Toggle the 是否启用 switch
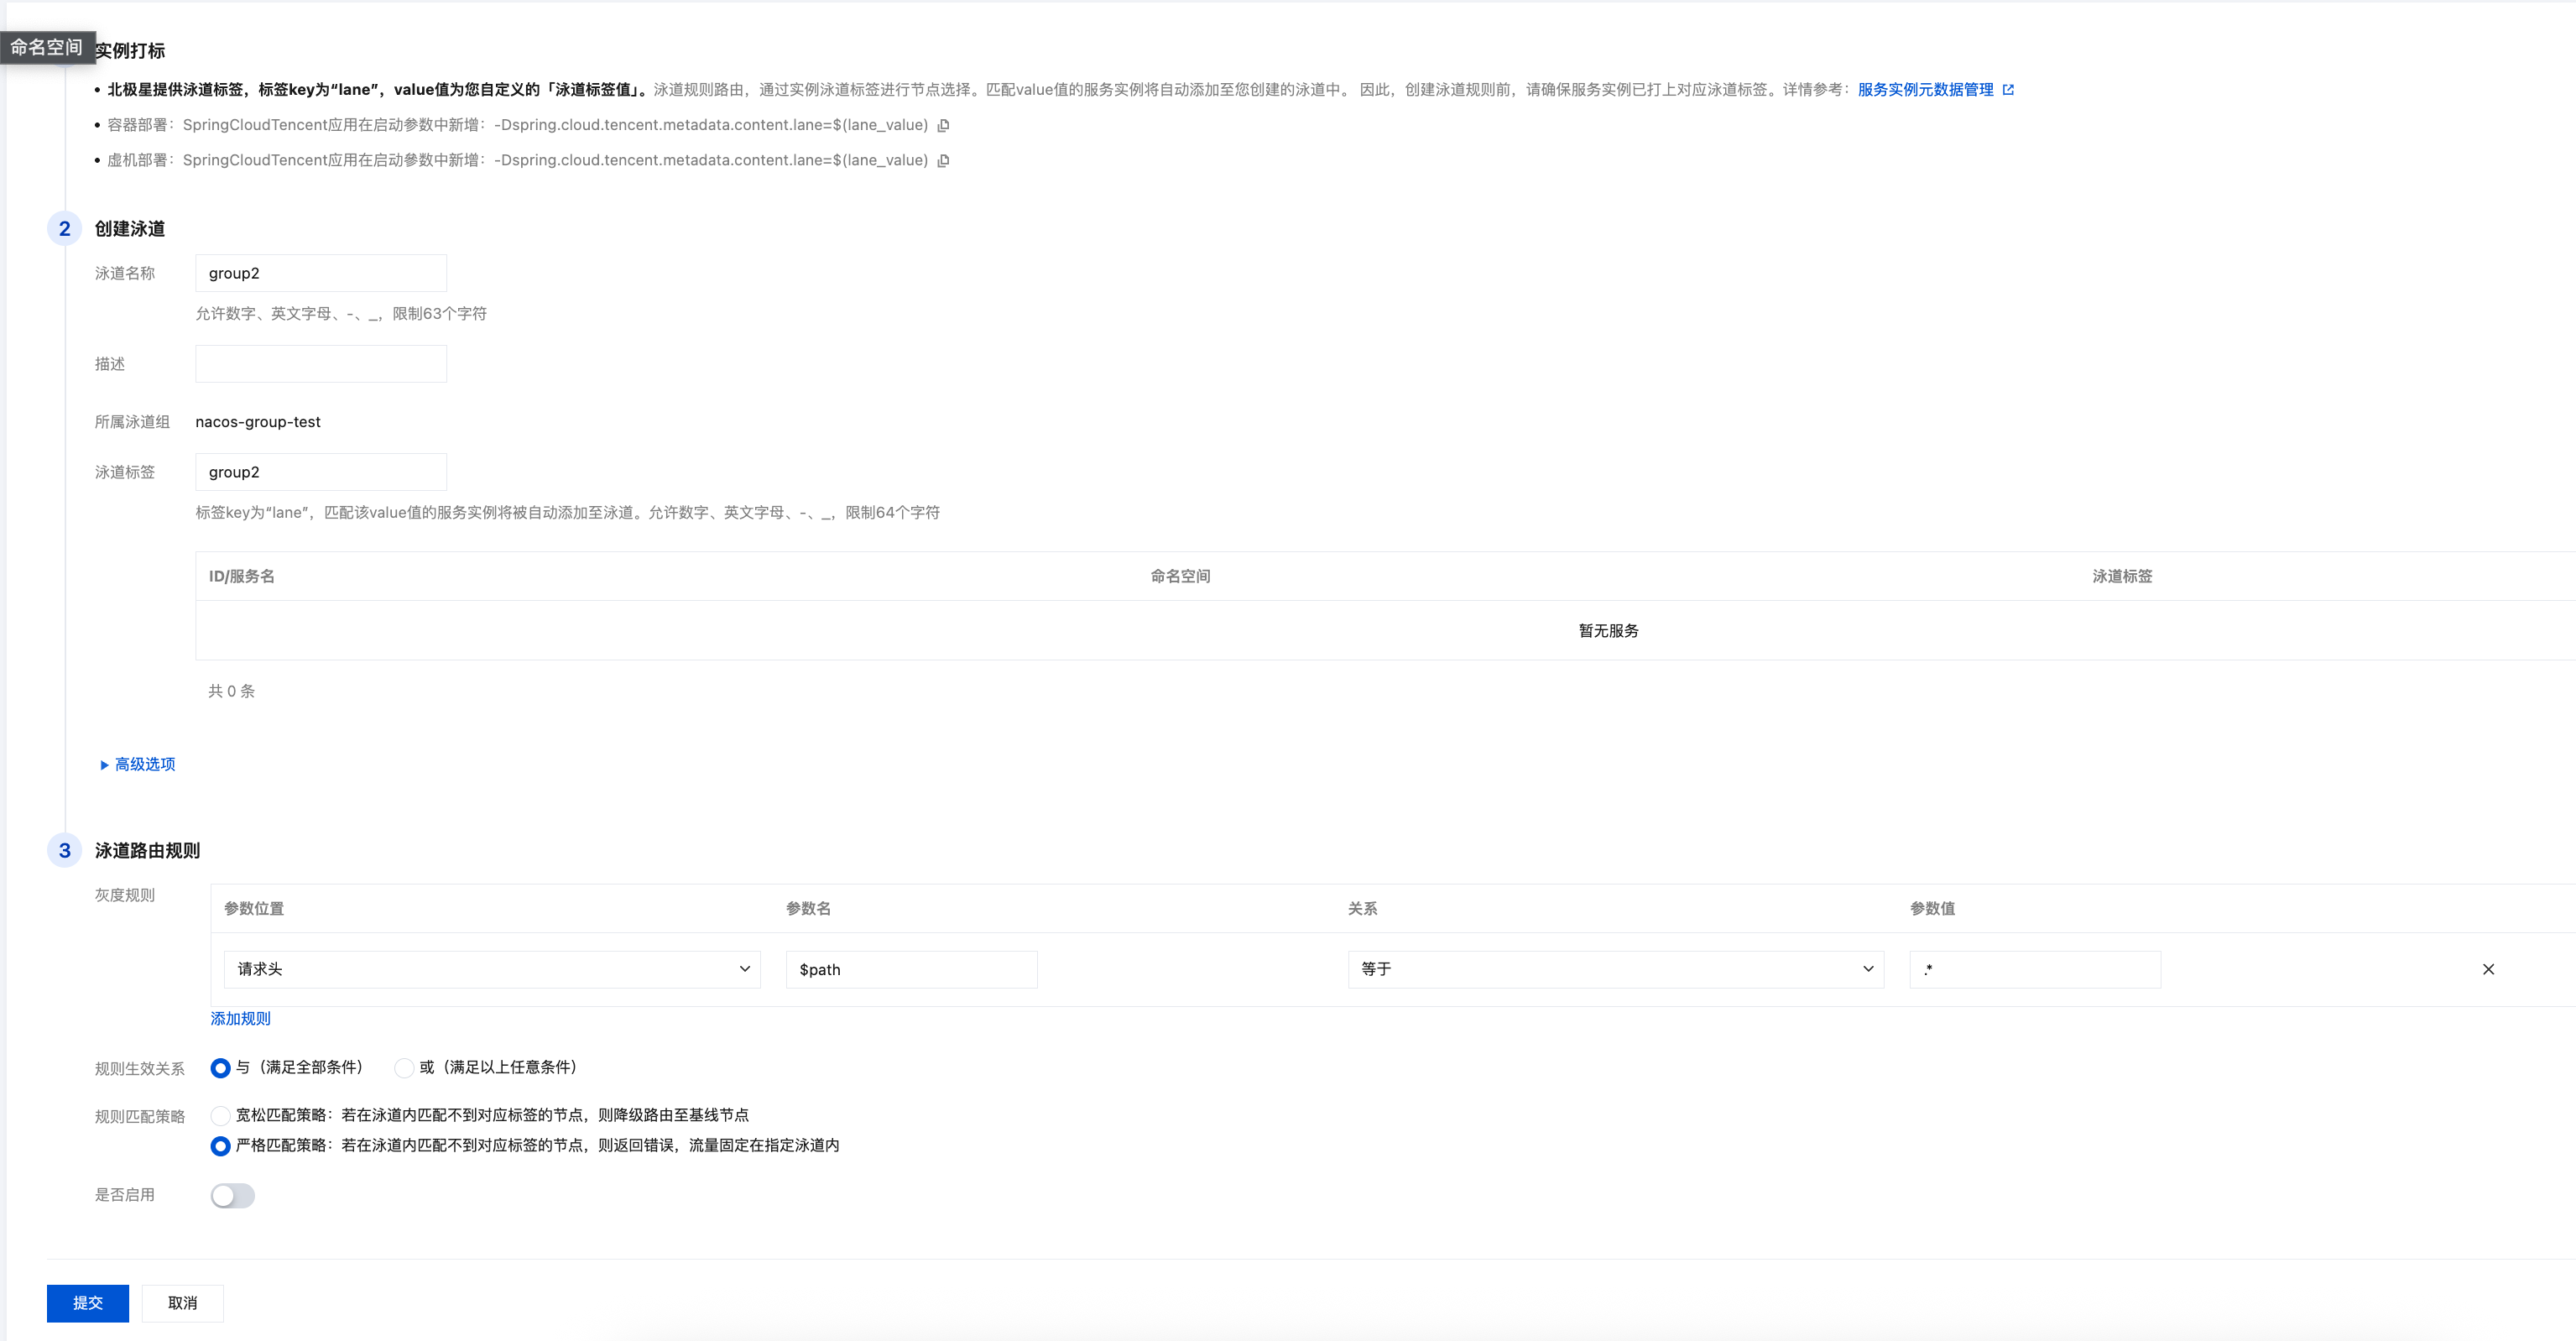The width and height of the screenshot is (2576, 1341). [233, 1196]
